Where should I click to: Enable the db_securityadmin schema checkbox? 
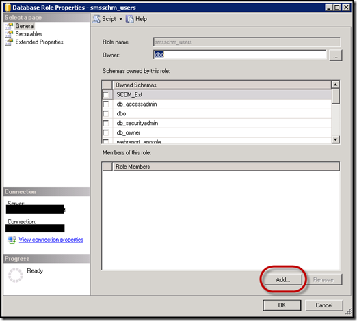coord(106,123)
